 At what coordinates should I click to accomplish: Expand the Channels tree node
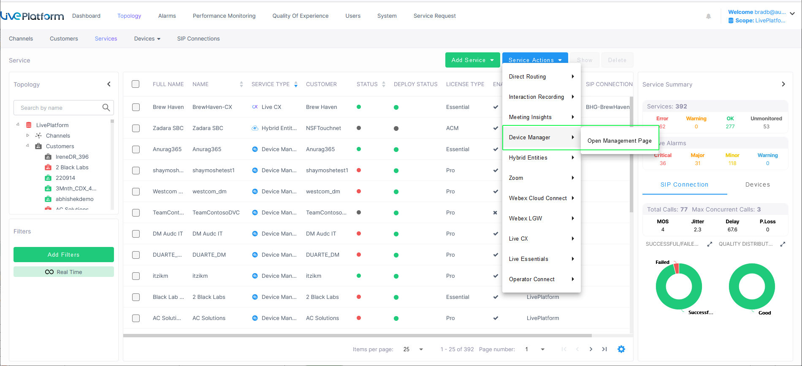(28, 136)
